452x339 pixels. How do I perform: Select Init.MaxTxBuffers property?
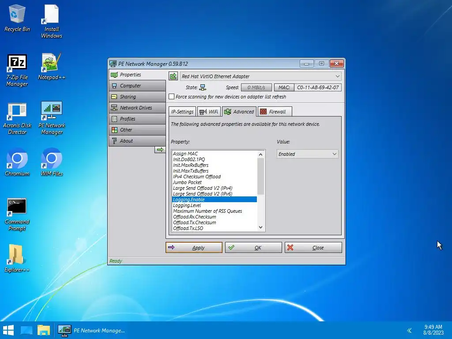click(x=214, y=171)
